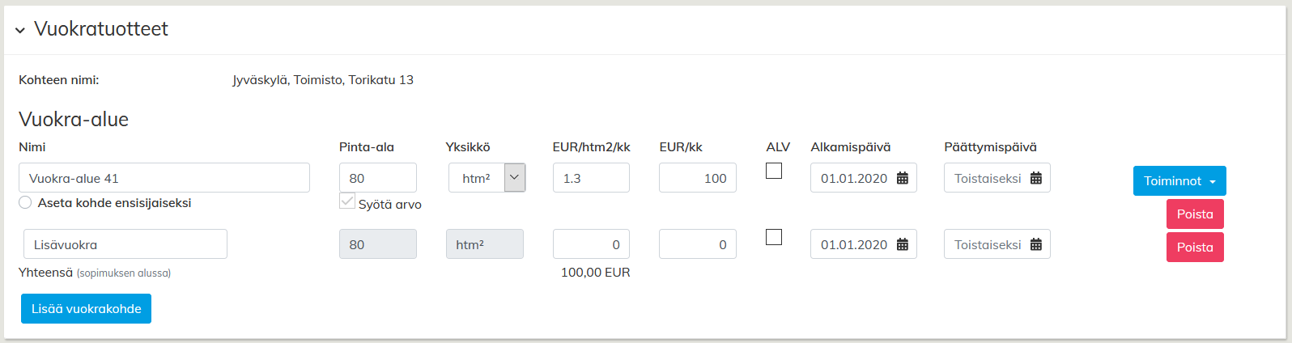Delete the Lisävuokra row with Poista
The width and height of the screenshot is (1292, 343).
(1195, 248)
